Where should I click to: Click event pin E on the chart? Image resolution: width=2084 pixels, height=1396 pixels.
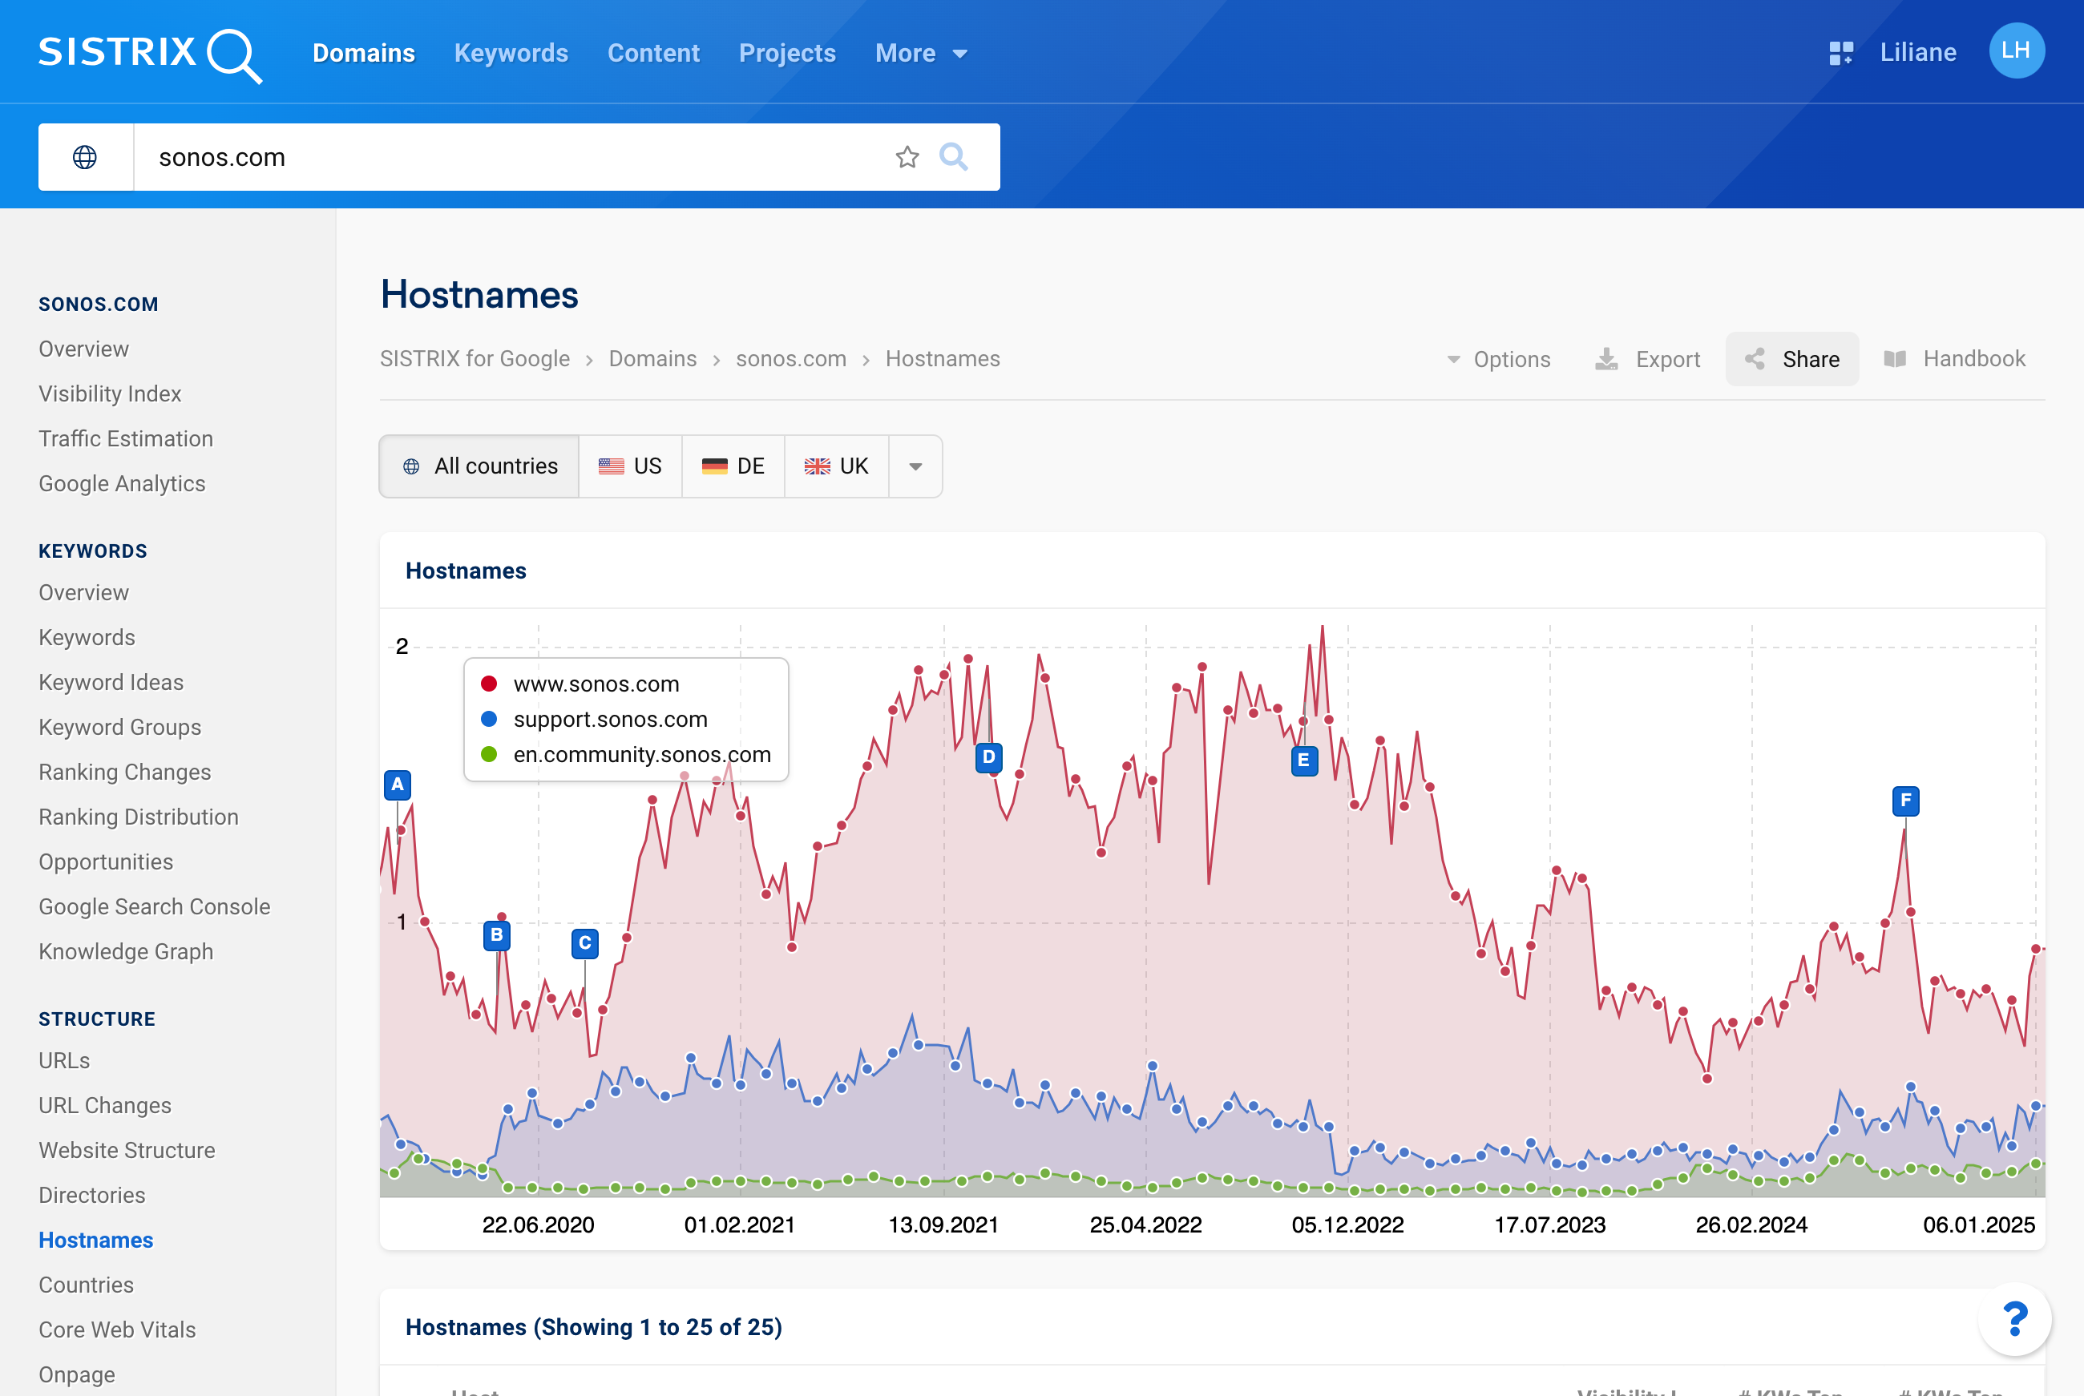tap(1304, 761)
